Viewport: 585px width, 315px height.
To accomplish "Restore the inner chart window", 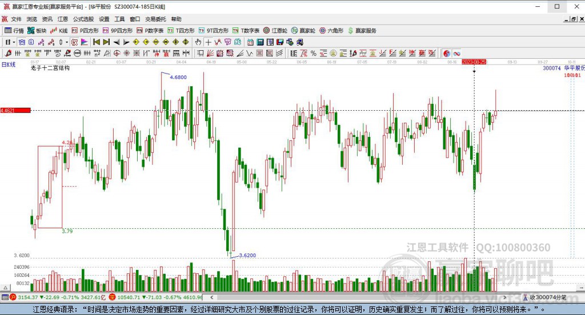I will pos(574,19).
